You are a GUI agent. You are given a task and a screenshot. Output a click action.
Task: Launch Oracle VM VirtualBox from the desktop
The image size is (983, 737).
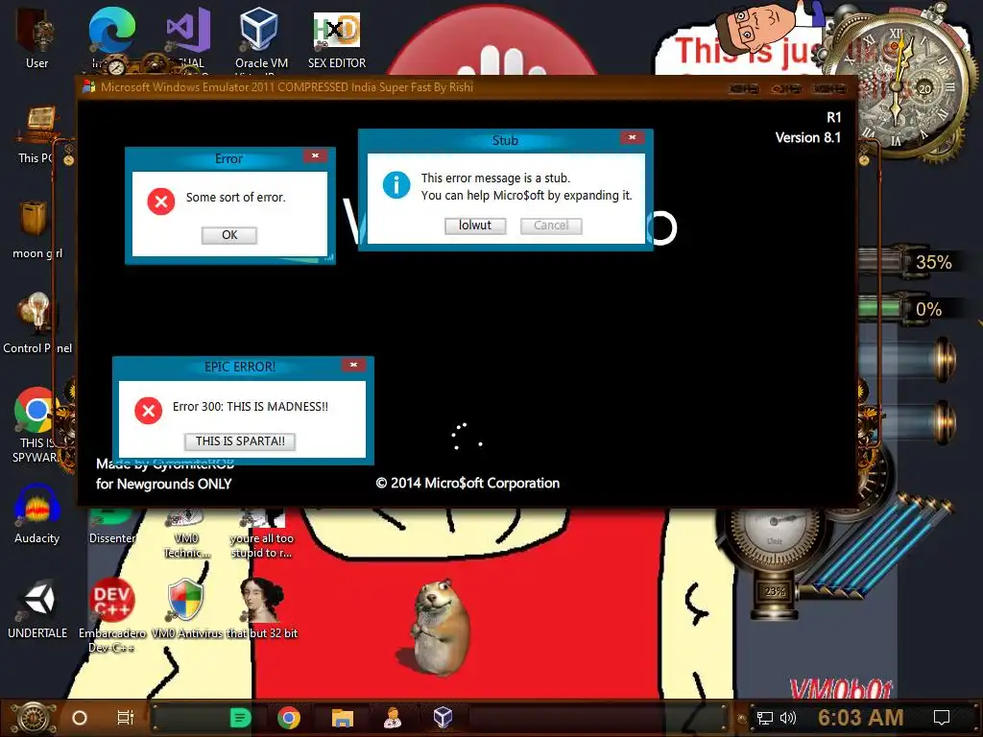(x=261, y=36)
